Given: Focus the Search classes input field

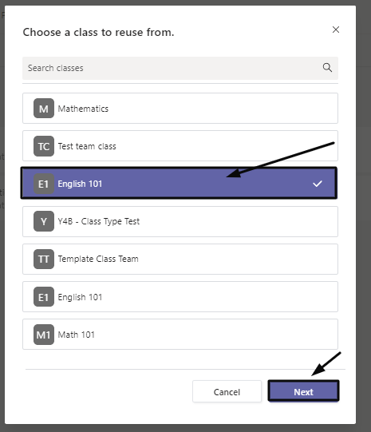Looking at the screenshot, I should (x=180, y=68).
